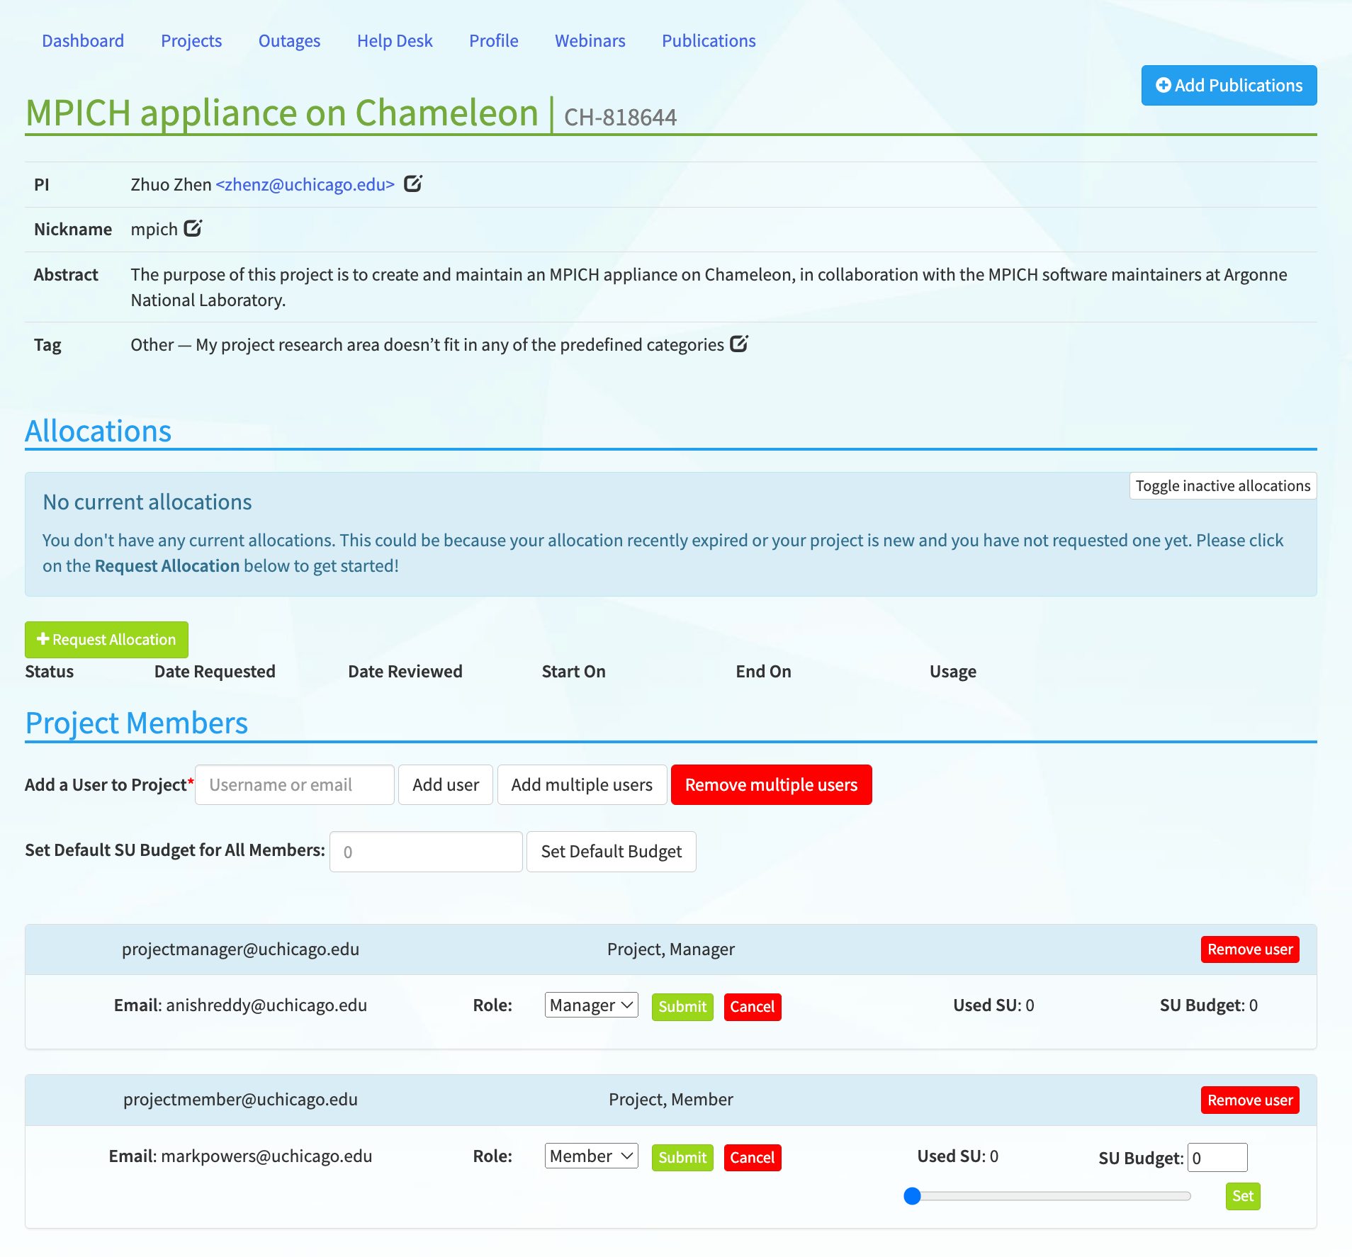Click the email markpowers@uchicago.edu
This screenshot has height=1257, width=1352.
pos(266,1156)
